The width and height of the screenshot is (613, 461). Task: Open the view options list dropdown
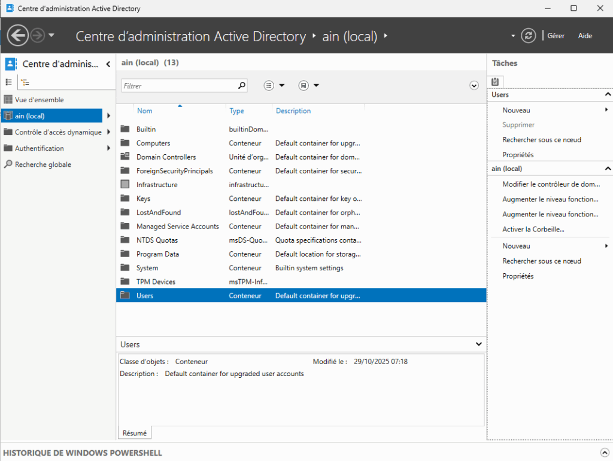coord(274,86)
